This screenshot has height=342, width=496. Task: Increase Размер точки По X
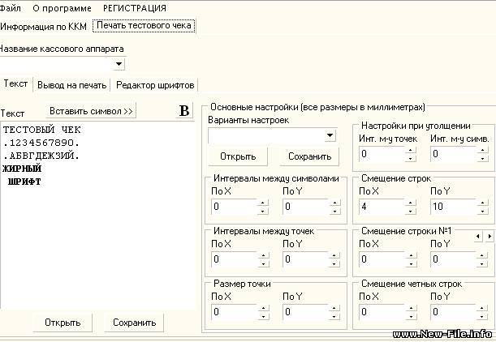tap(263, 308)
